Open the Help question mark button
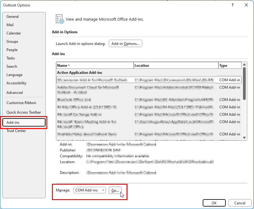 [233, 5]
